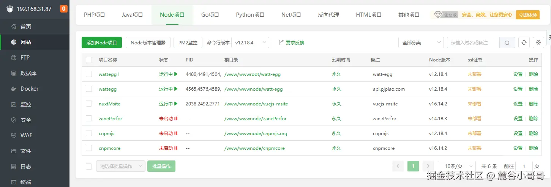Viewport: 551px width, 187px height.
Task: Check the cnpmjs row checkbox
Action: pos(89,133)
